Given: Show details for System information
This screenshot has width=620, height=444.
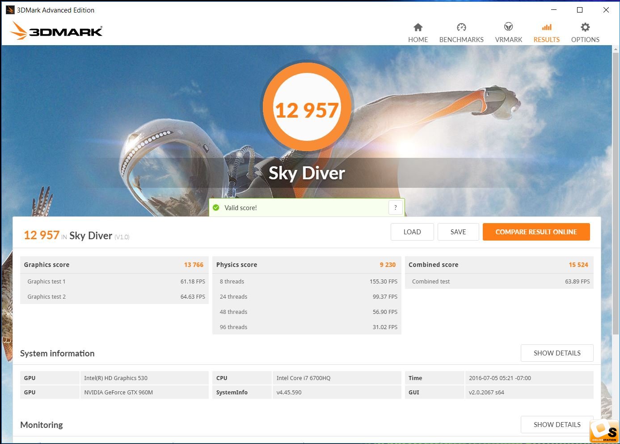Looking at the screenshot, I should click(557, 353).
